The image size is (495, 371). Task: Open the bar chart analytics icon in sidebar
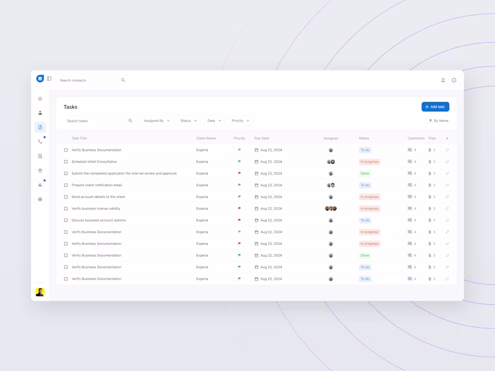click(40, 185)
